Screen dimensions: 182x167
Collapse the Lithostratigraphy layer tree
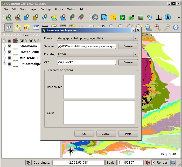tap(4, 64)
